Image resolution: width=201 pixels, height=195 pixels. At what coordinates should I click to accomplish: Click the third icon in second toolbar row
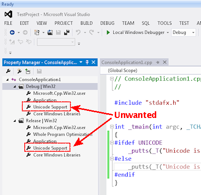[29, 42]
